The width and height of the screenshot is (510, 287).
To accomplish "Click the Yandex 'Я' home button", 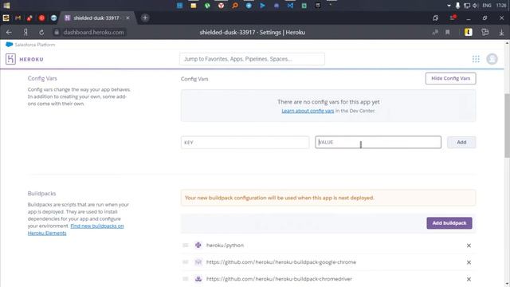I will (25, 32).
